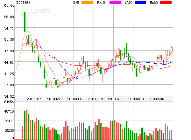
Task: Click the MA5 legend label text
Action: pyautogui.click(x=76, y=3)
